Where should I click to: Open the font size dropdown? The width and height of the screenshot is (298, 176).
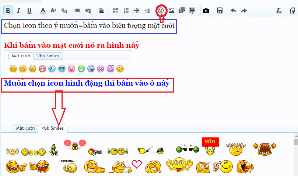(x=53, y=11)
